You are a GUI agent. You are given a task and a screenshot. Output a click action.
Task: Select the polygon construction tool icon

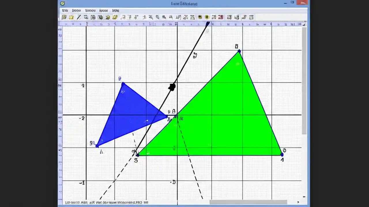[100, 17]
